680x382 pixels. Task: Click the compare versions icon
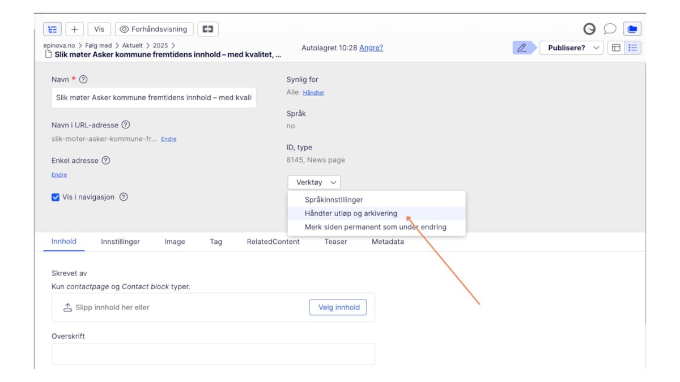[x=208, y=29]
